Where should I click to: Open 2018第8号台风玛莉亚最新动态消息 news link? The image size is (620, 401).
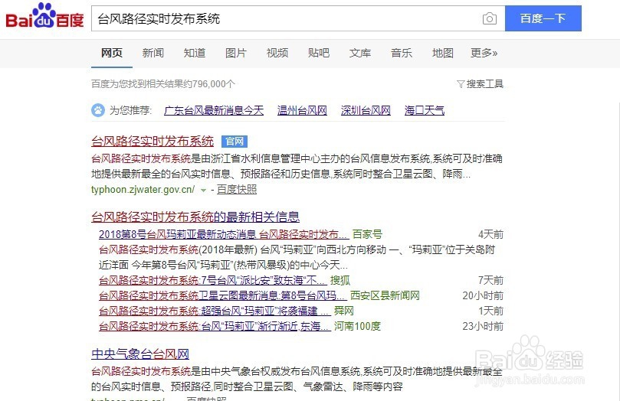click(224, 234)
